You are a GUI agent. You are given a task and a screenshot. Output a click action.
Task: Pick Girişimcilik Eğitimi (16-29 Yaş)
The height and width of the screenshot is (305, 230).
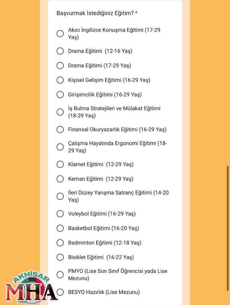60,95
